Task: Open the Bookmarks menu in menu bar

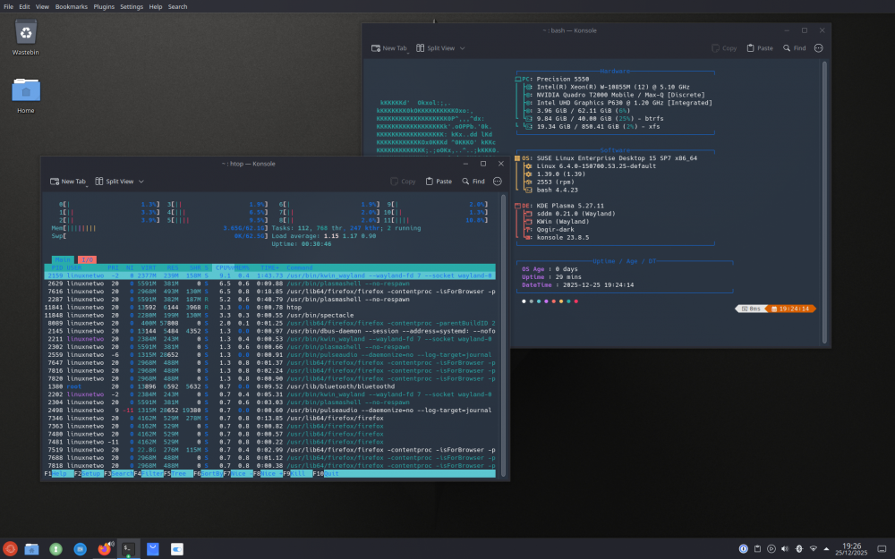Action: coord(71,6)
